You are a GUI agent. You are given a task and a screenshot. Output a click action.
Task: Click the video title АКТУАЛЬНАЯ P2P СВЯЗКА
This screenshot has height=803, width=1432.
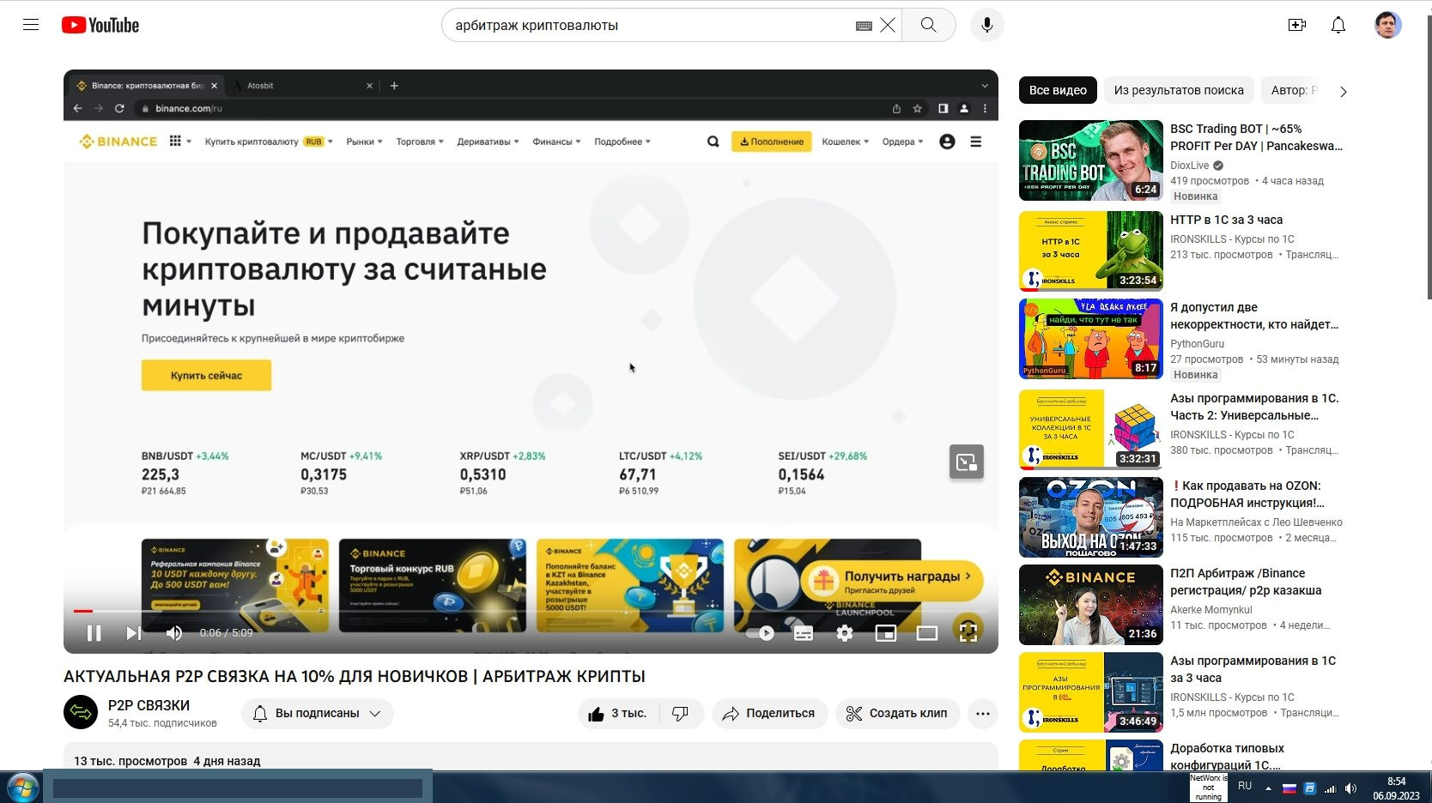point(355,676)
